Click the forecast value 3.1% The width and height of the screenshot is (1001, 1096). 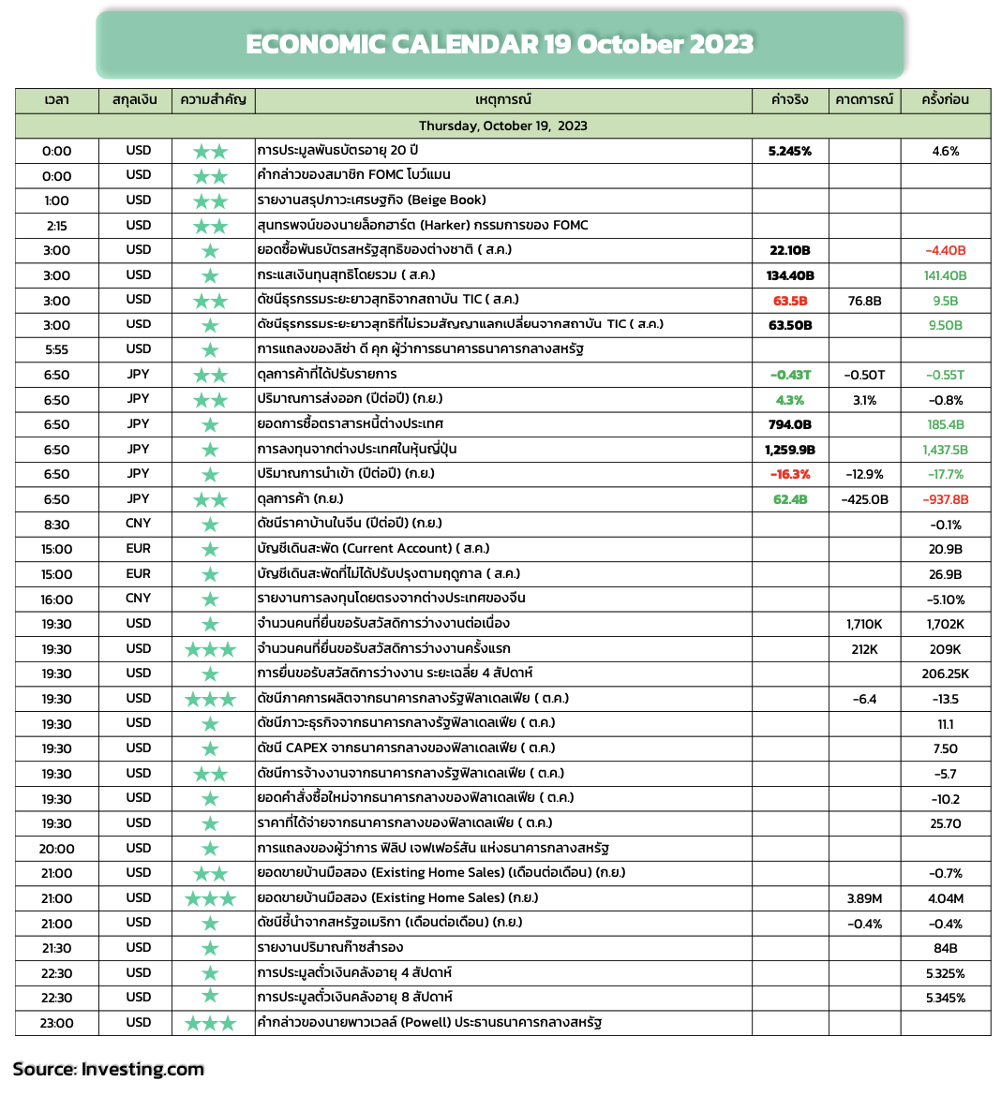864,401
